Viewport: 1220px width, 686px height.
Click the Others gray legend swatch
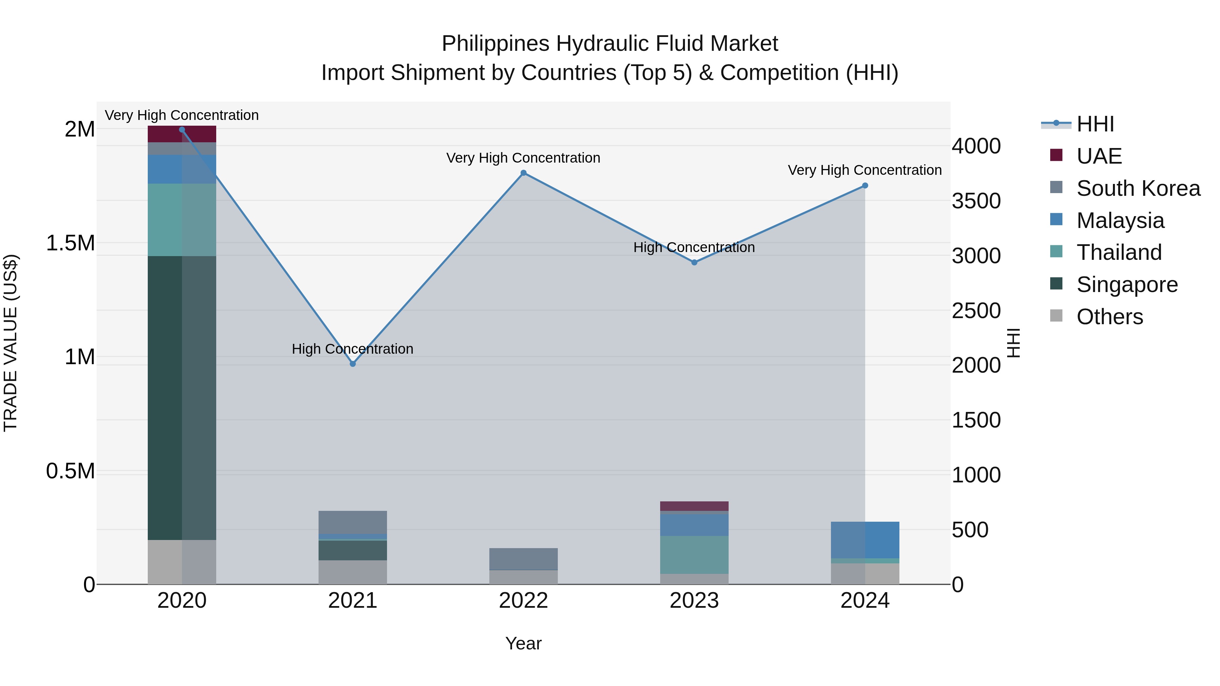pos(1056,315)
